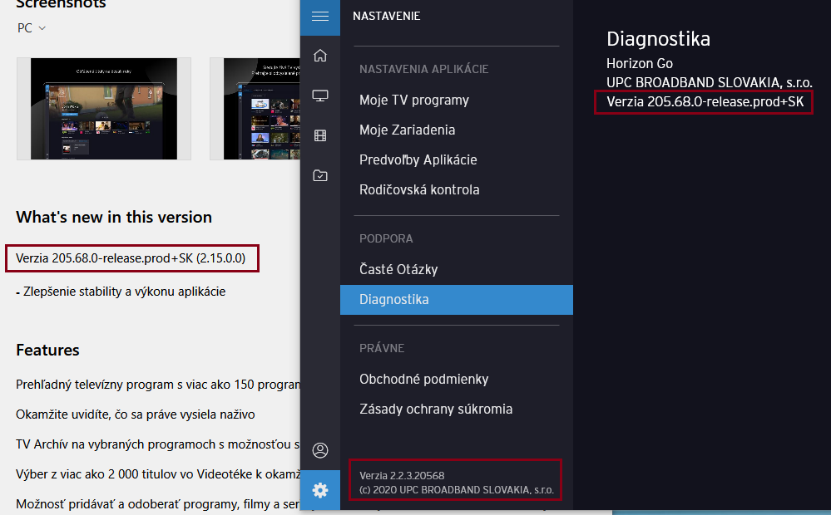The image size is (831, 515).
Task: Click the 'Zlepšenie stability a výkonu aplikácie' note
Action: [x=125, y=292]
